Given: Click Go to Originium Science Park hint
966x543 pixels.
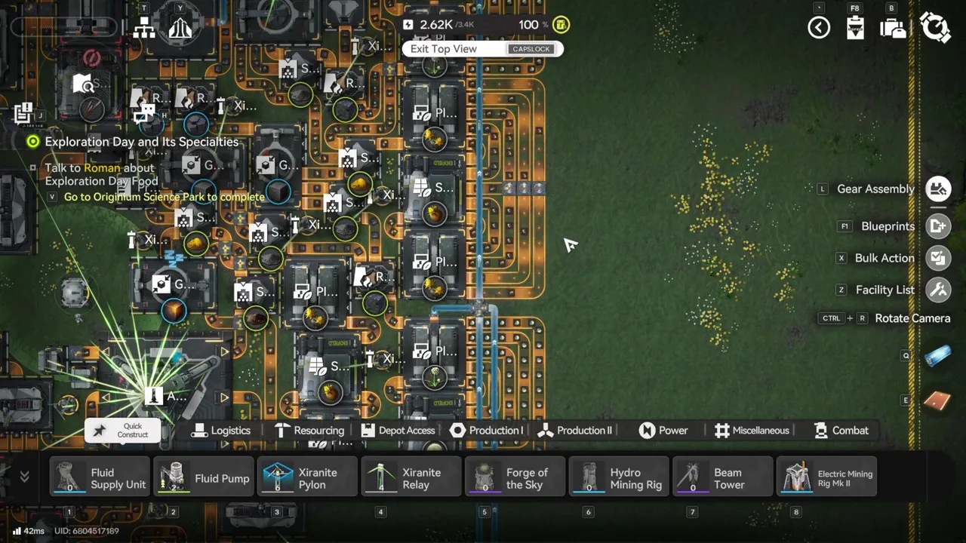Looking at the screenshot, I should (x=164, y=197).
